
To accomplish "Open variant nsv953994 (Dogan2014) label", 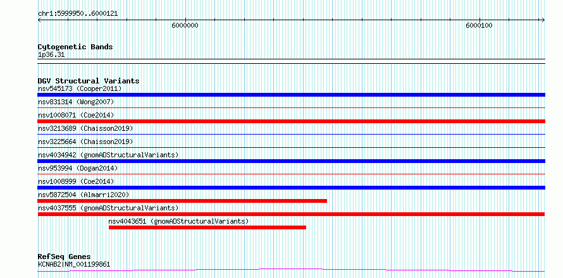I will [78, 168].
